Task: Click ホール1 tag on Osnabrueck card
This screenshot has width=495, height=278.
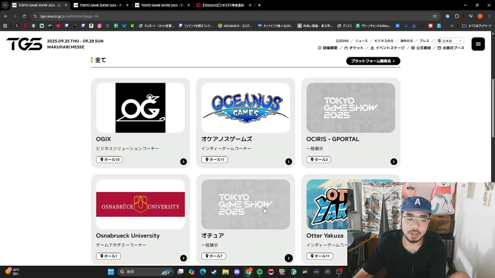Action: 108,256
